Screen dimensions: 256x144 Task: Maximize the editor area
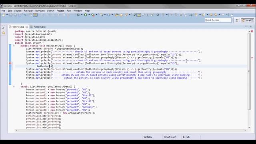point(251,26)
